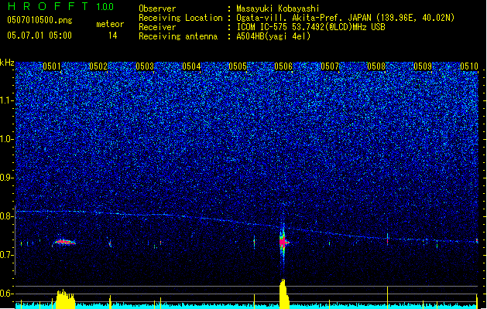Click the long meteor echo near 0501

coord(64,242)
